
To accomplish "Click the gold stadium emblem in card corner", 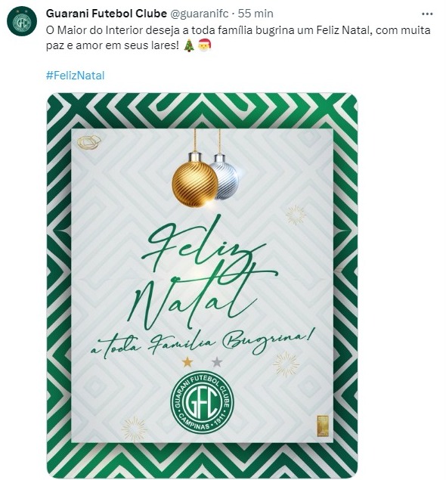I will coord(88,142).
